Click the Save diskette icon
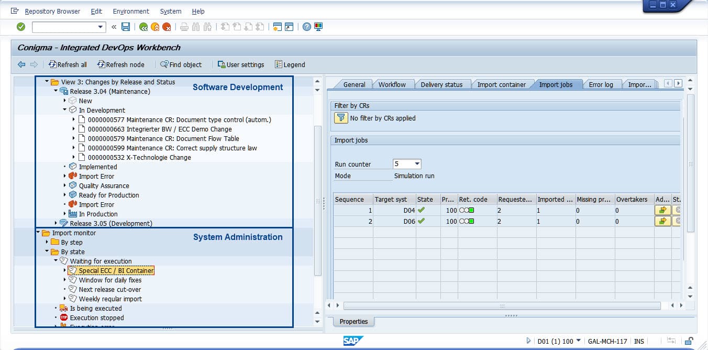 [126, 27]
